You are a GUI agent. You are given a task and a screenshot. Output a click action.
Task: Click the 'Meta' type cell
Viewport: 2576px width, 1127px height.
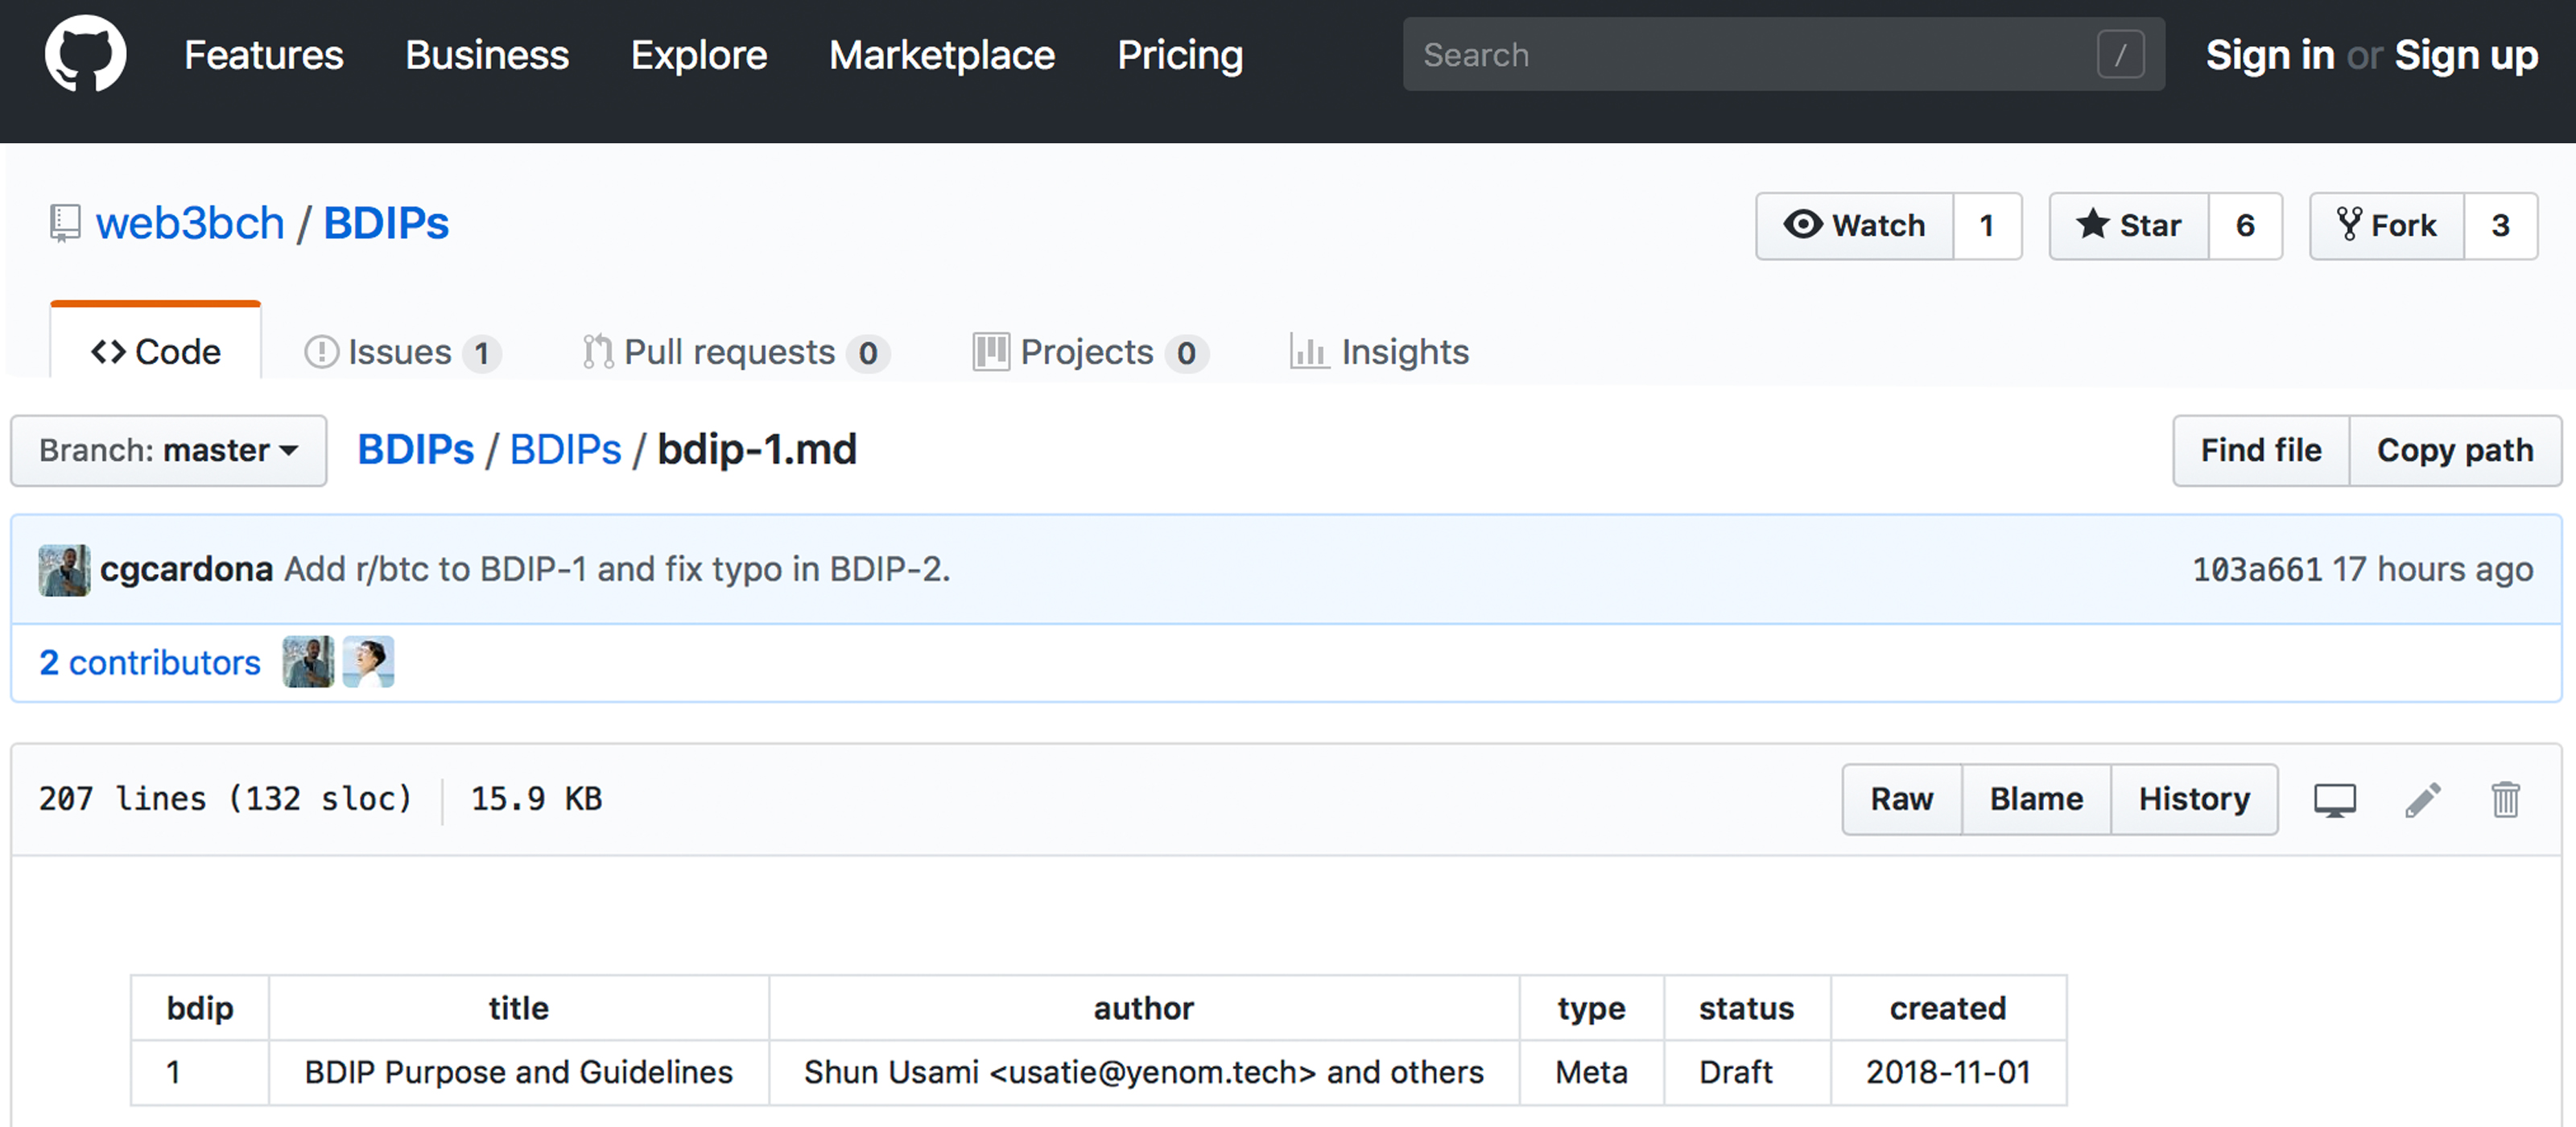tap(1591, 1072)
